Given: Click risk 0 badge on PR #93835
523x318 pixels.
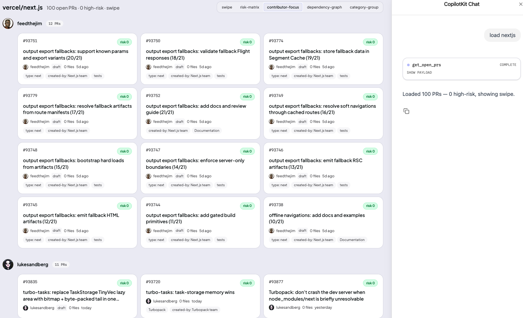Looking at the screenshot, I should pos(124,283).
